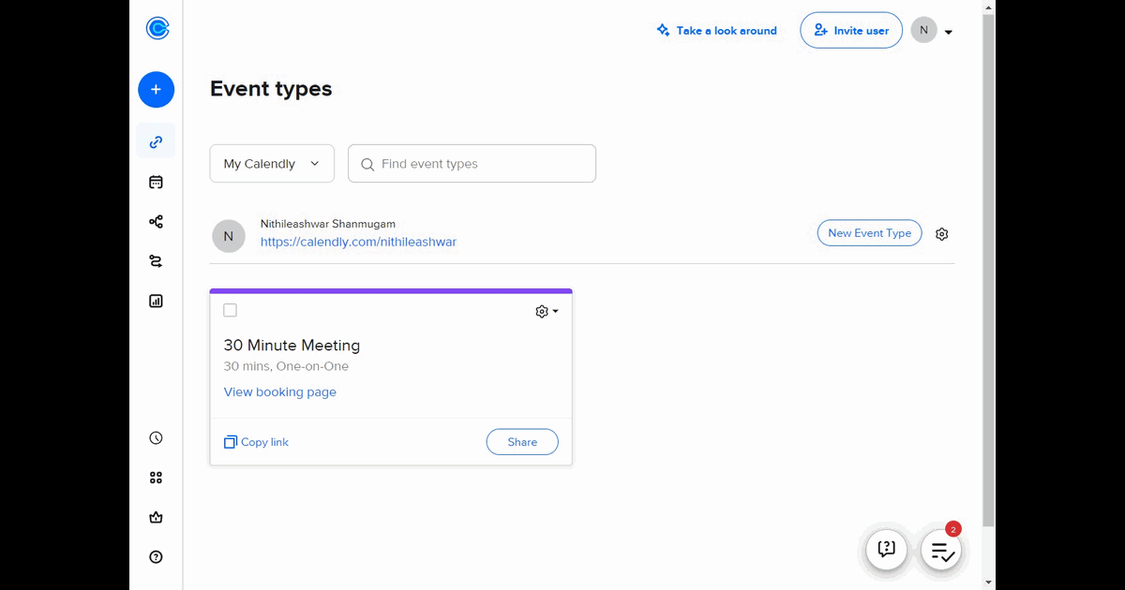Click the N avatar in top bar

click(923, 30)
